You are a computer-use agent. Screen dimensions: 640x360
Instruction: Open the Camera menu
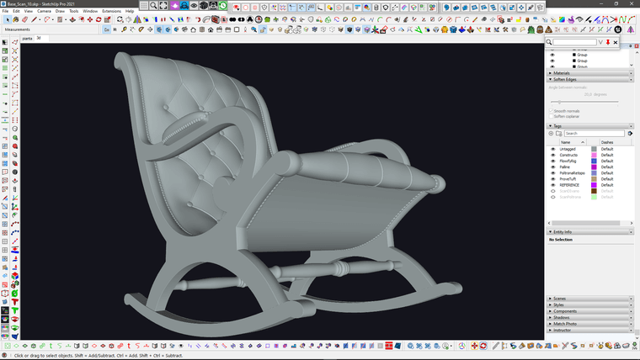pos(44,11)
